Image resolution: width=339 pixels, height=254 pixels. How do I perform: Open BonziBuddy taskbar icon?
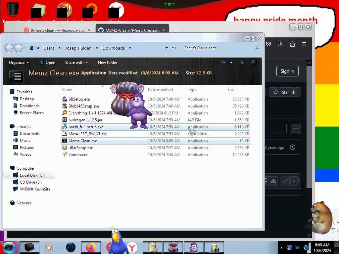(x=194, y=247)
